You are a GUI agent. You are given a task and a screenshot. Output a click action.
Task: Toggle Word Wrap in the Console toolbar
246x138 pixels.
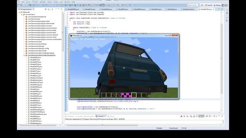pos(197,116)
